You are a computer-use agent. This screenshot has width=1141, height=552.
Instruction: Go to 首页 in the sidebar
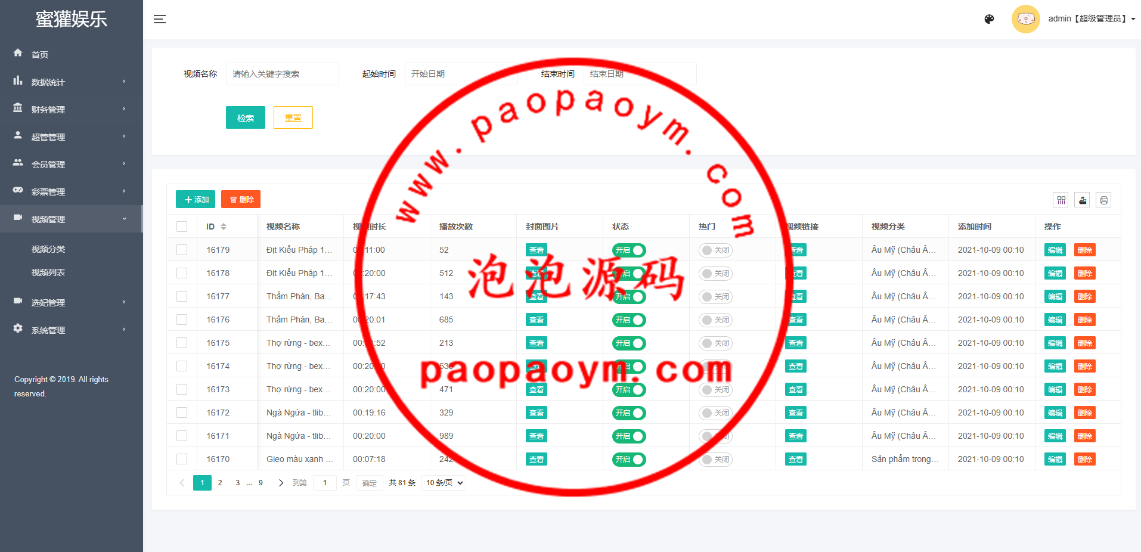[x=40, y=55]
